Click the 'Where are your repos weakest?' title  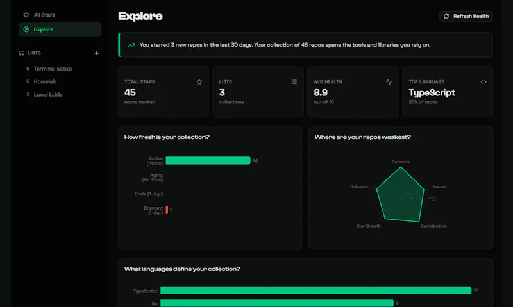click(362, 137)
